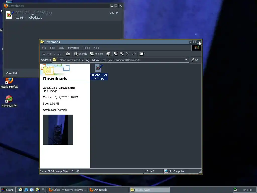Launch Internet Explorer from Quick Launch
Screen dimensions: 257x193
[x=26, y=190]
